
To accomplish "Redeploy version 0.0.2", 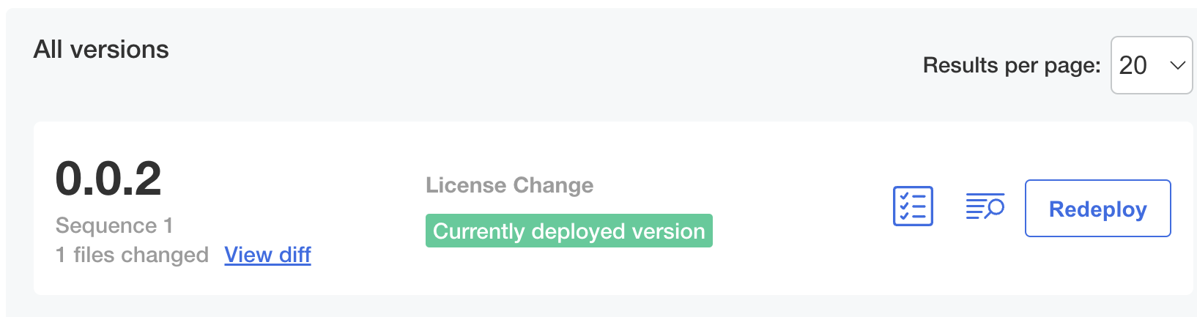I will coord(1097,209).
